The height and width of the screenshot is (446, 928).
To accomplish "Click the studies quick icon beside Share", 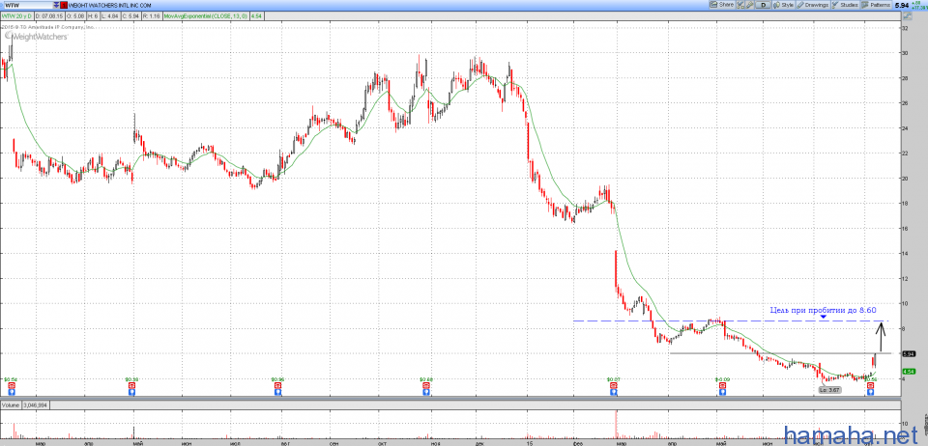I will 739,5.
